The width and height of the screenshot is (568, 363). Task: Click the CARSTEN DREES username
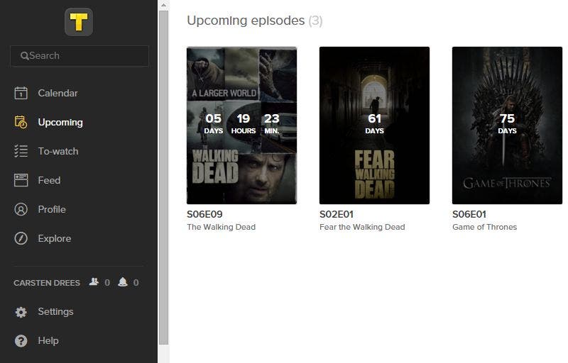coord(47,283)
